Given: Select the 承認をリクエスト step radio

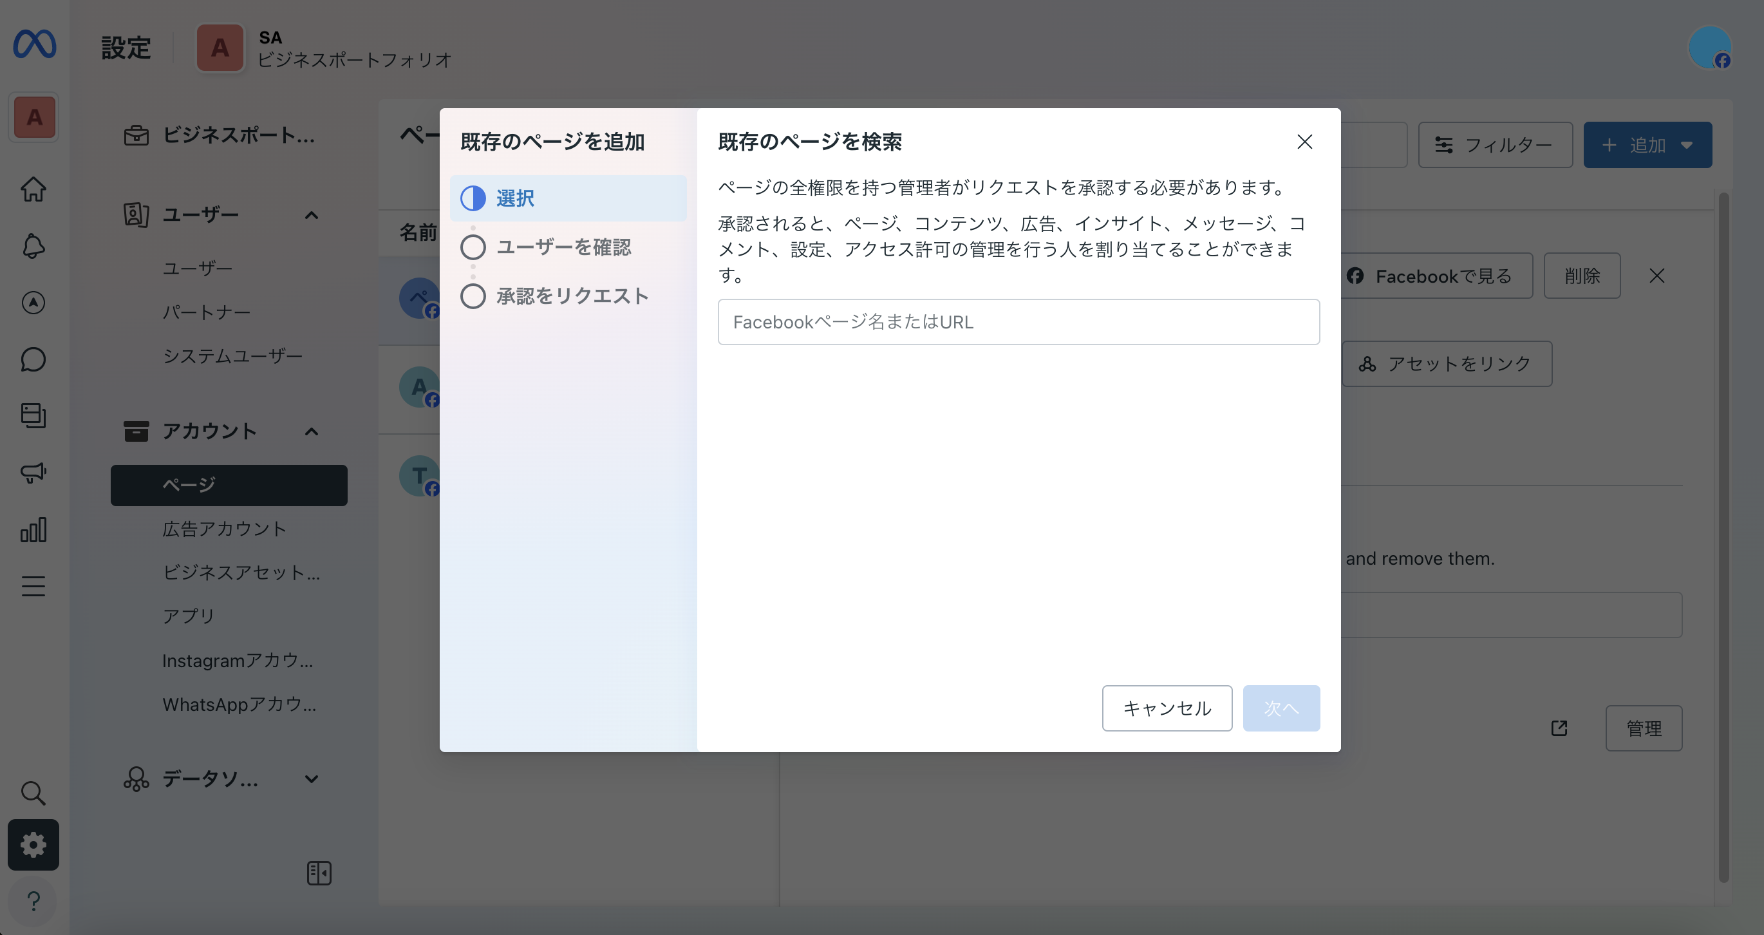Looking at the screenshot, I should (473, 297).
